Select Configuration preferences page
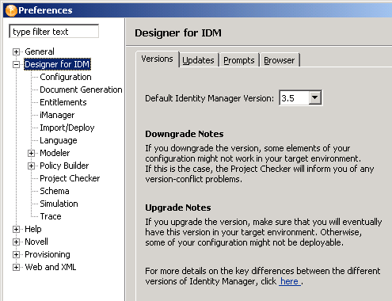 pos(66,77)
